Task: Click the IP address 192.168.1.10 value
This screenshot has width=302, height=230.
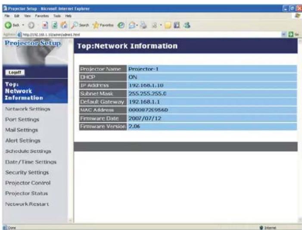Action: coord(146,85)
